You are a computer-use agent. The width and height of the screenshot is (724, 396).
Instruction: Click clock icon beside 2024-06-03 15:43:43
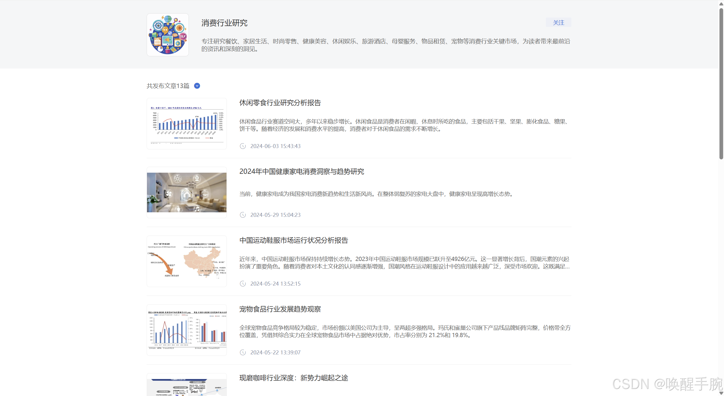pyautogui.click(x=243, y=146)
